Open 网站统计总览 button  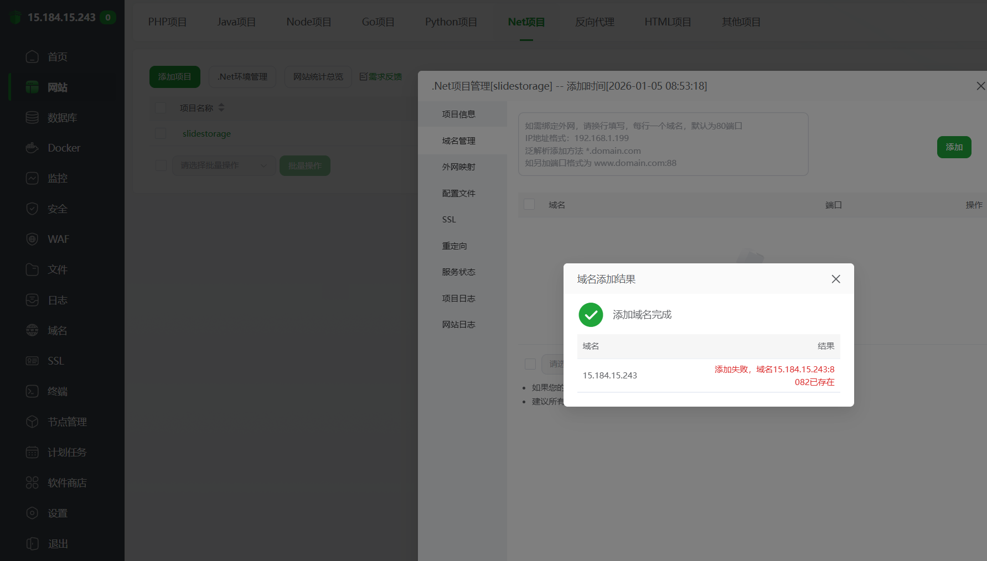coord(318,77)
